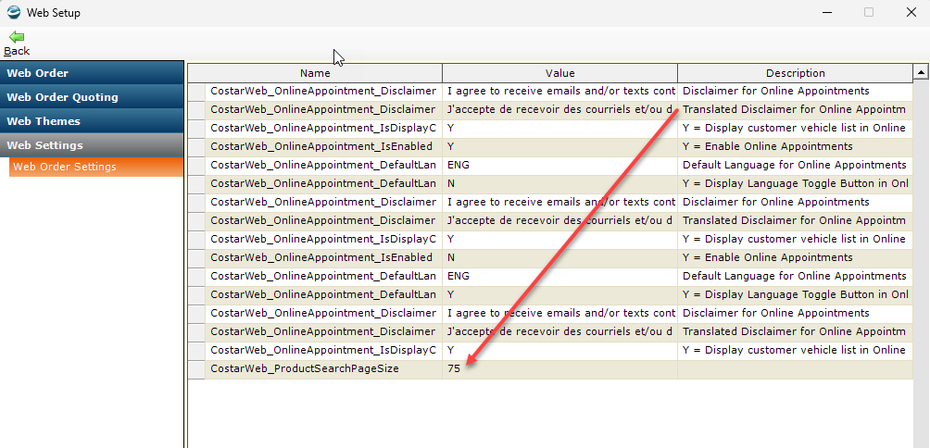930x448 pixels.
Task: Click the IsEnabled name cell whose value is N
Action: click(x=323, y=257)
